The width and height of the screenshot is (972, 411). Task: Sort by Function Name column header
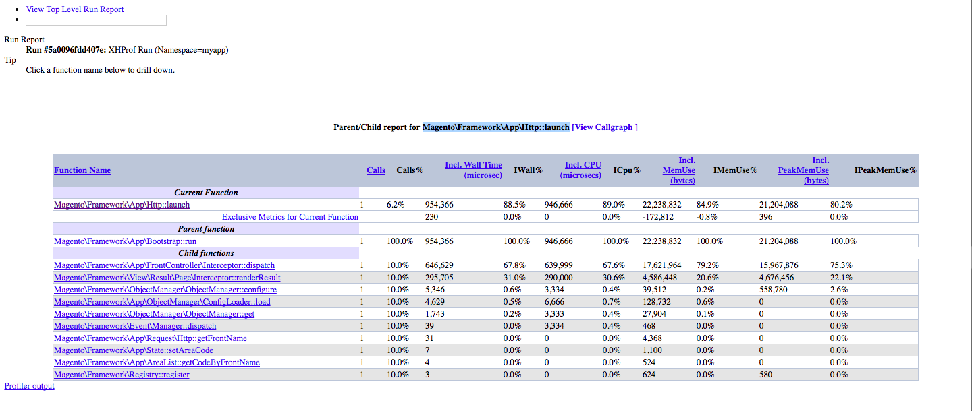point(82,170)
